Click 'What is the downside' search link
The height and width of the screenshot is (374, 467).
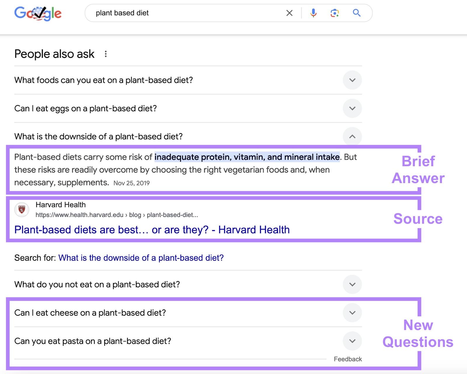[141, 258]
